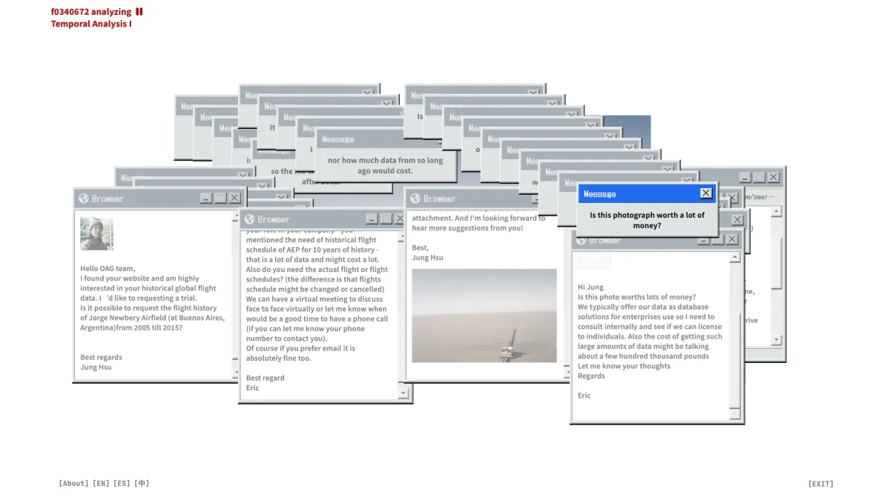The height and width of the screenshot is (500, 890).
Task: Open the About link
Action: coord(73,484)
